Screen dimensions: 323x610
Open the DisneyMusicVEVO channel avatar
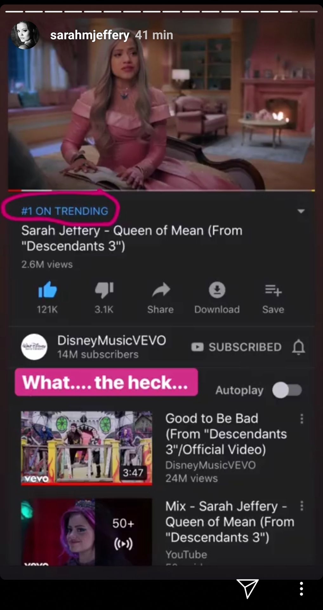(x=34, y=347)
